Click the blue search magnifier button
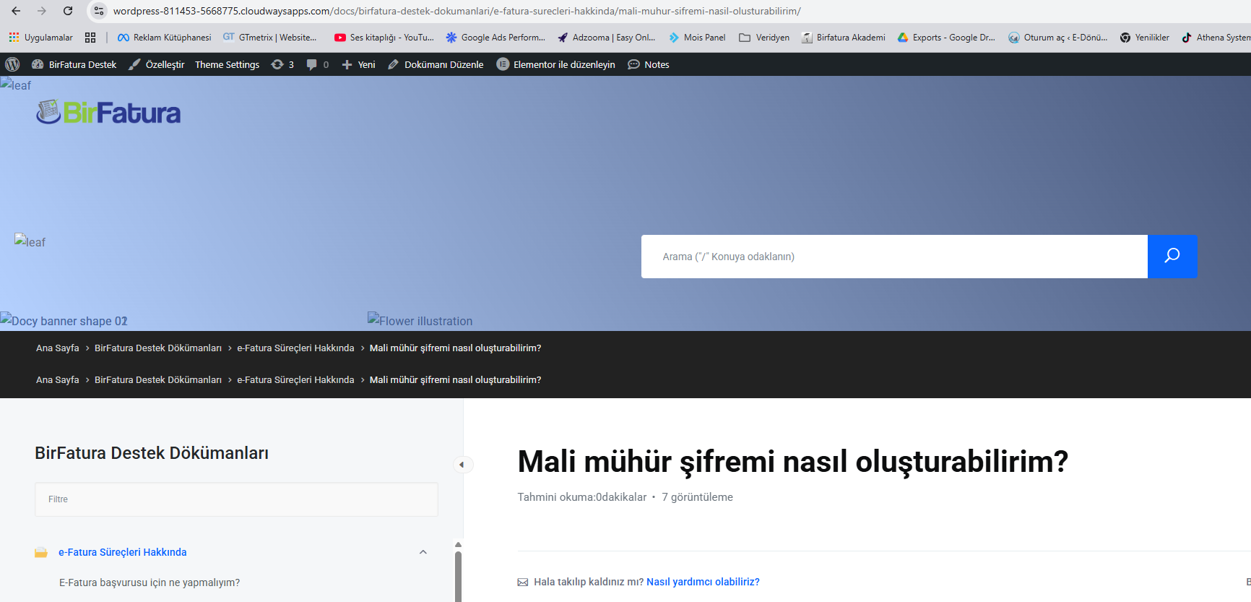This screenshot has width=1251, height=602. [1172, 257]
